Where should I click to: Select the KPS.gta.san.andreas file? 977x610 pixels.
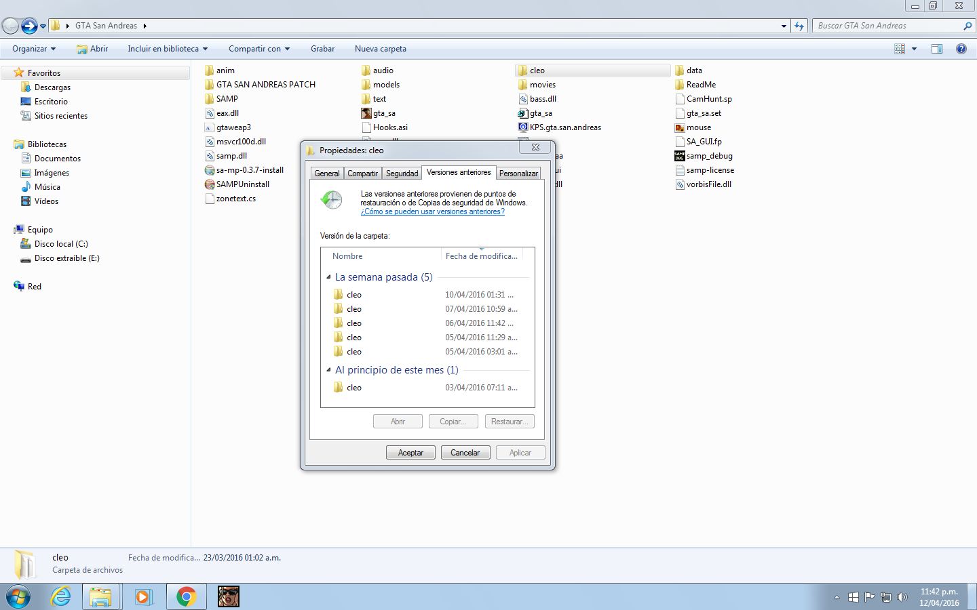tap(560, 127)
